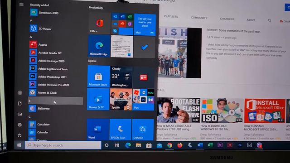This screenshot has width=290, height=163.
Task: Open the How to Download Windows 10 ISO title
Action: coord(215,127)
